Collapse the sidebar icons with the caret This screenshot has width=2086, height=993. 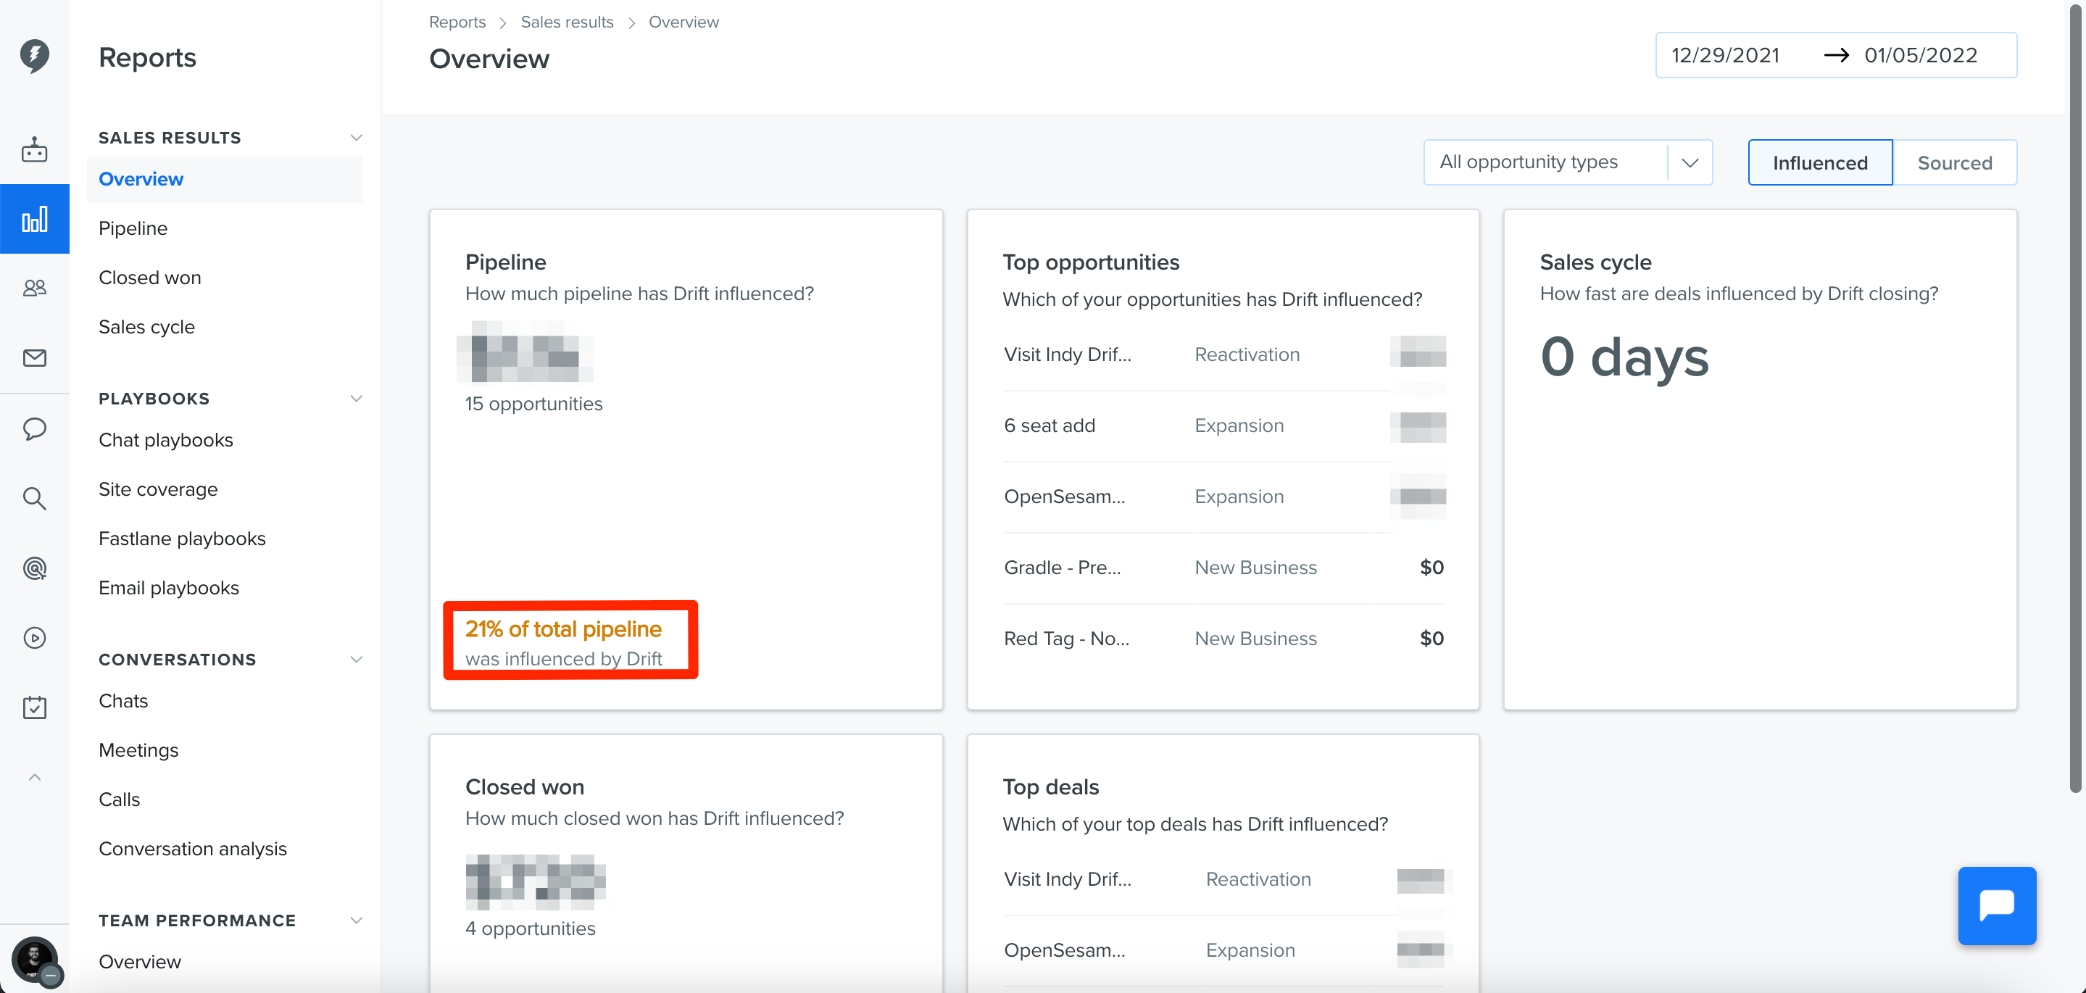click(34, 778)
